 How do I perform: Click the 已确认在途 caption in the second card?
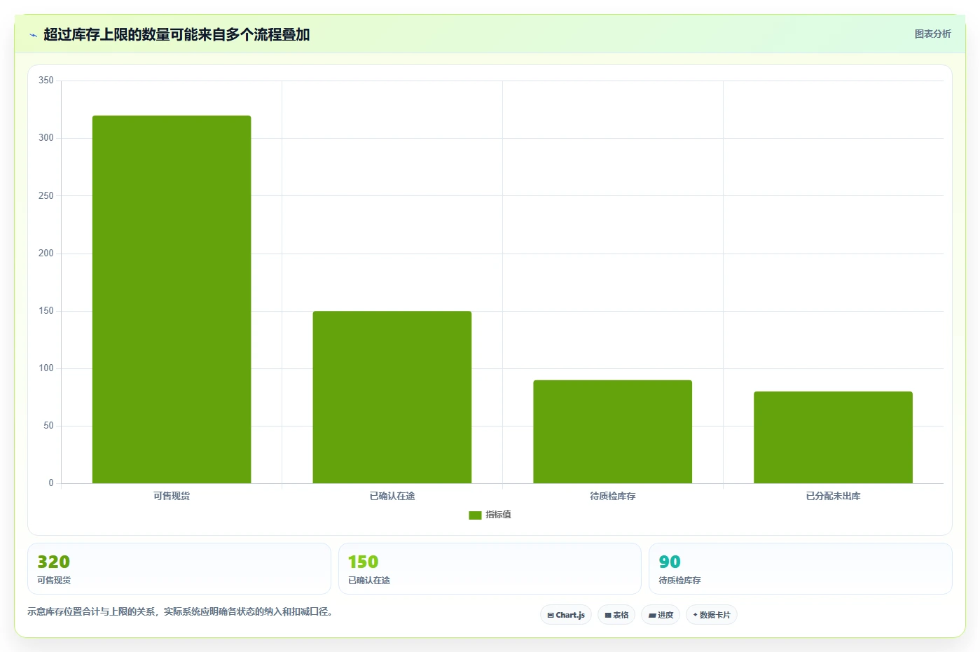[369, 581]
